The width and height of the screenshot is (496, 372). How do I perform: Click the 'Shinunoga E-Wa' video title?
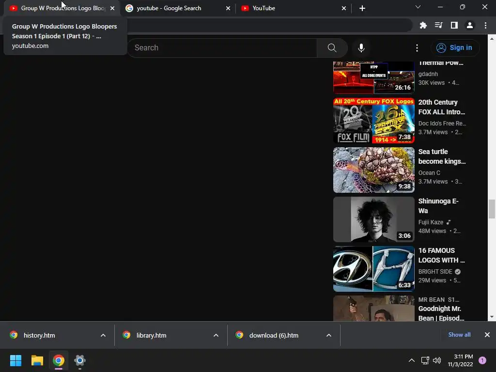(x=438, y=206)
